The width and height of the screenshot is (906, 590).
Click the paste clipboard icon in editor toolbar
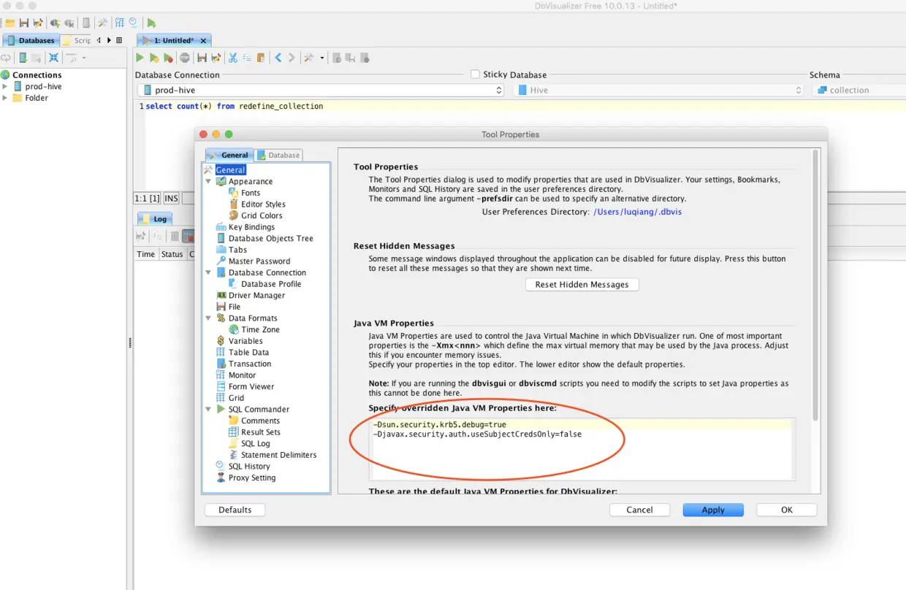pos(261,58)
